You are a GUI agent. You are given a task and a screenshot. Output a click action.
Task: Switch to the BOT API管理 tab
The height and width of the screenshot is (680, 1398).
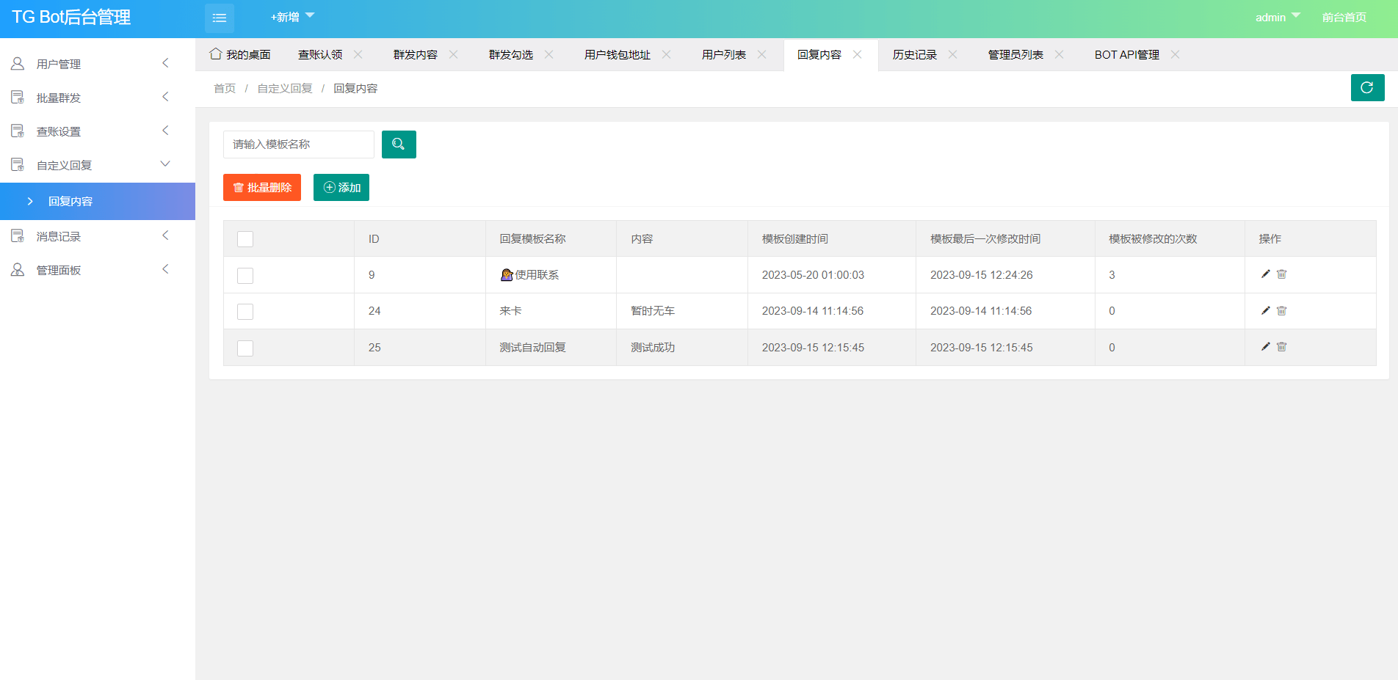click(x=1126, y=55)
